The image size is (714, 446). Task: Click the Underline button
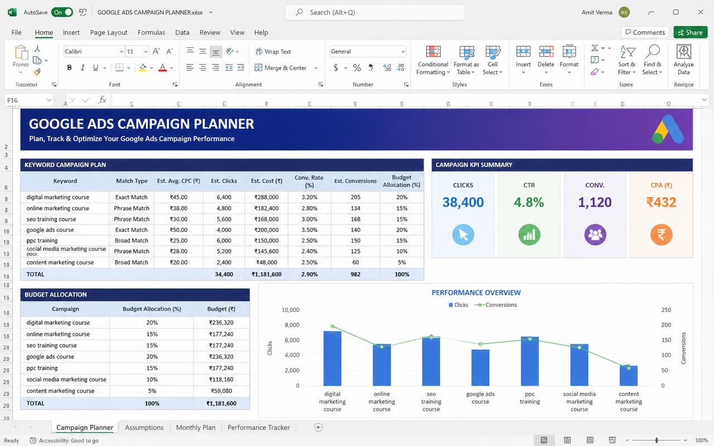point(95,67)
